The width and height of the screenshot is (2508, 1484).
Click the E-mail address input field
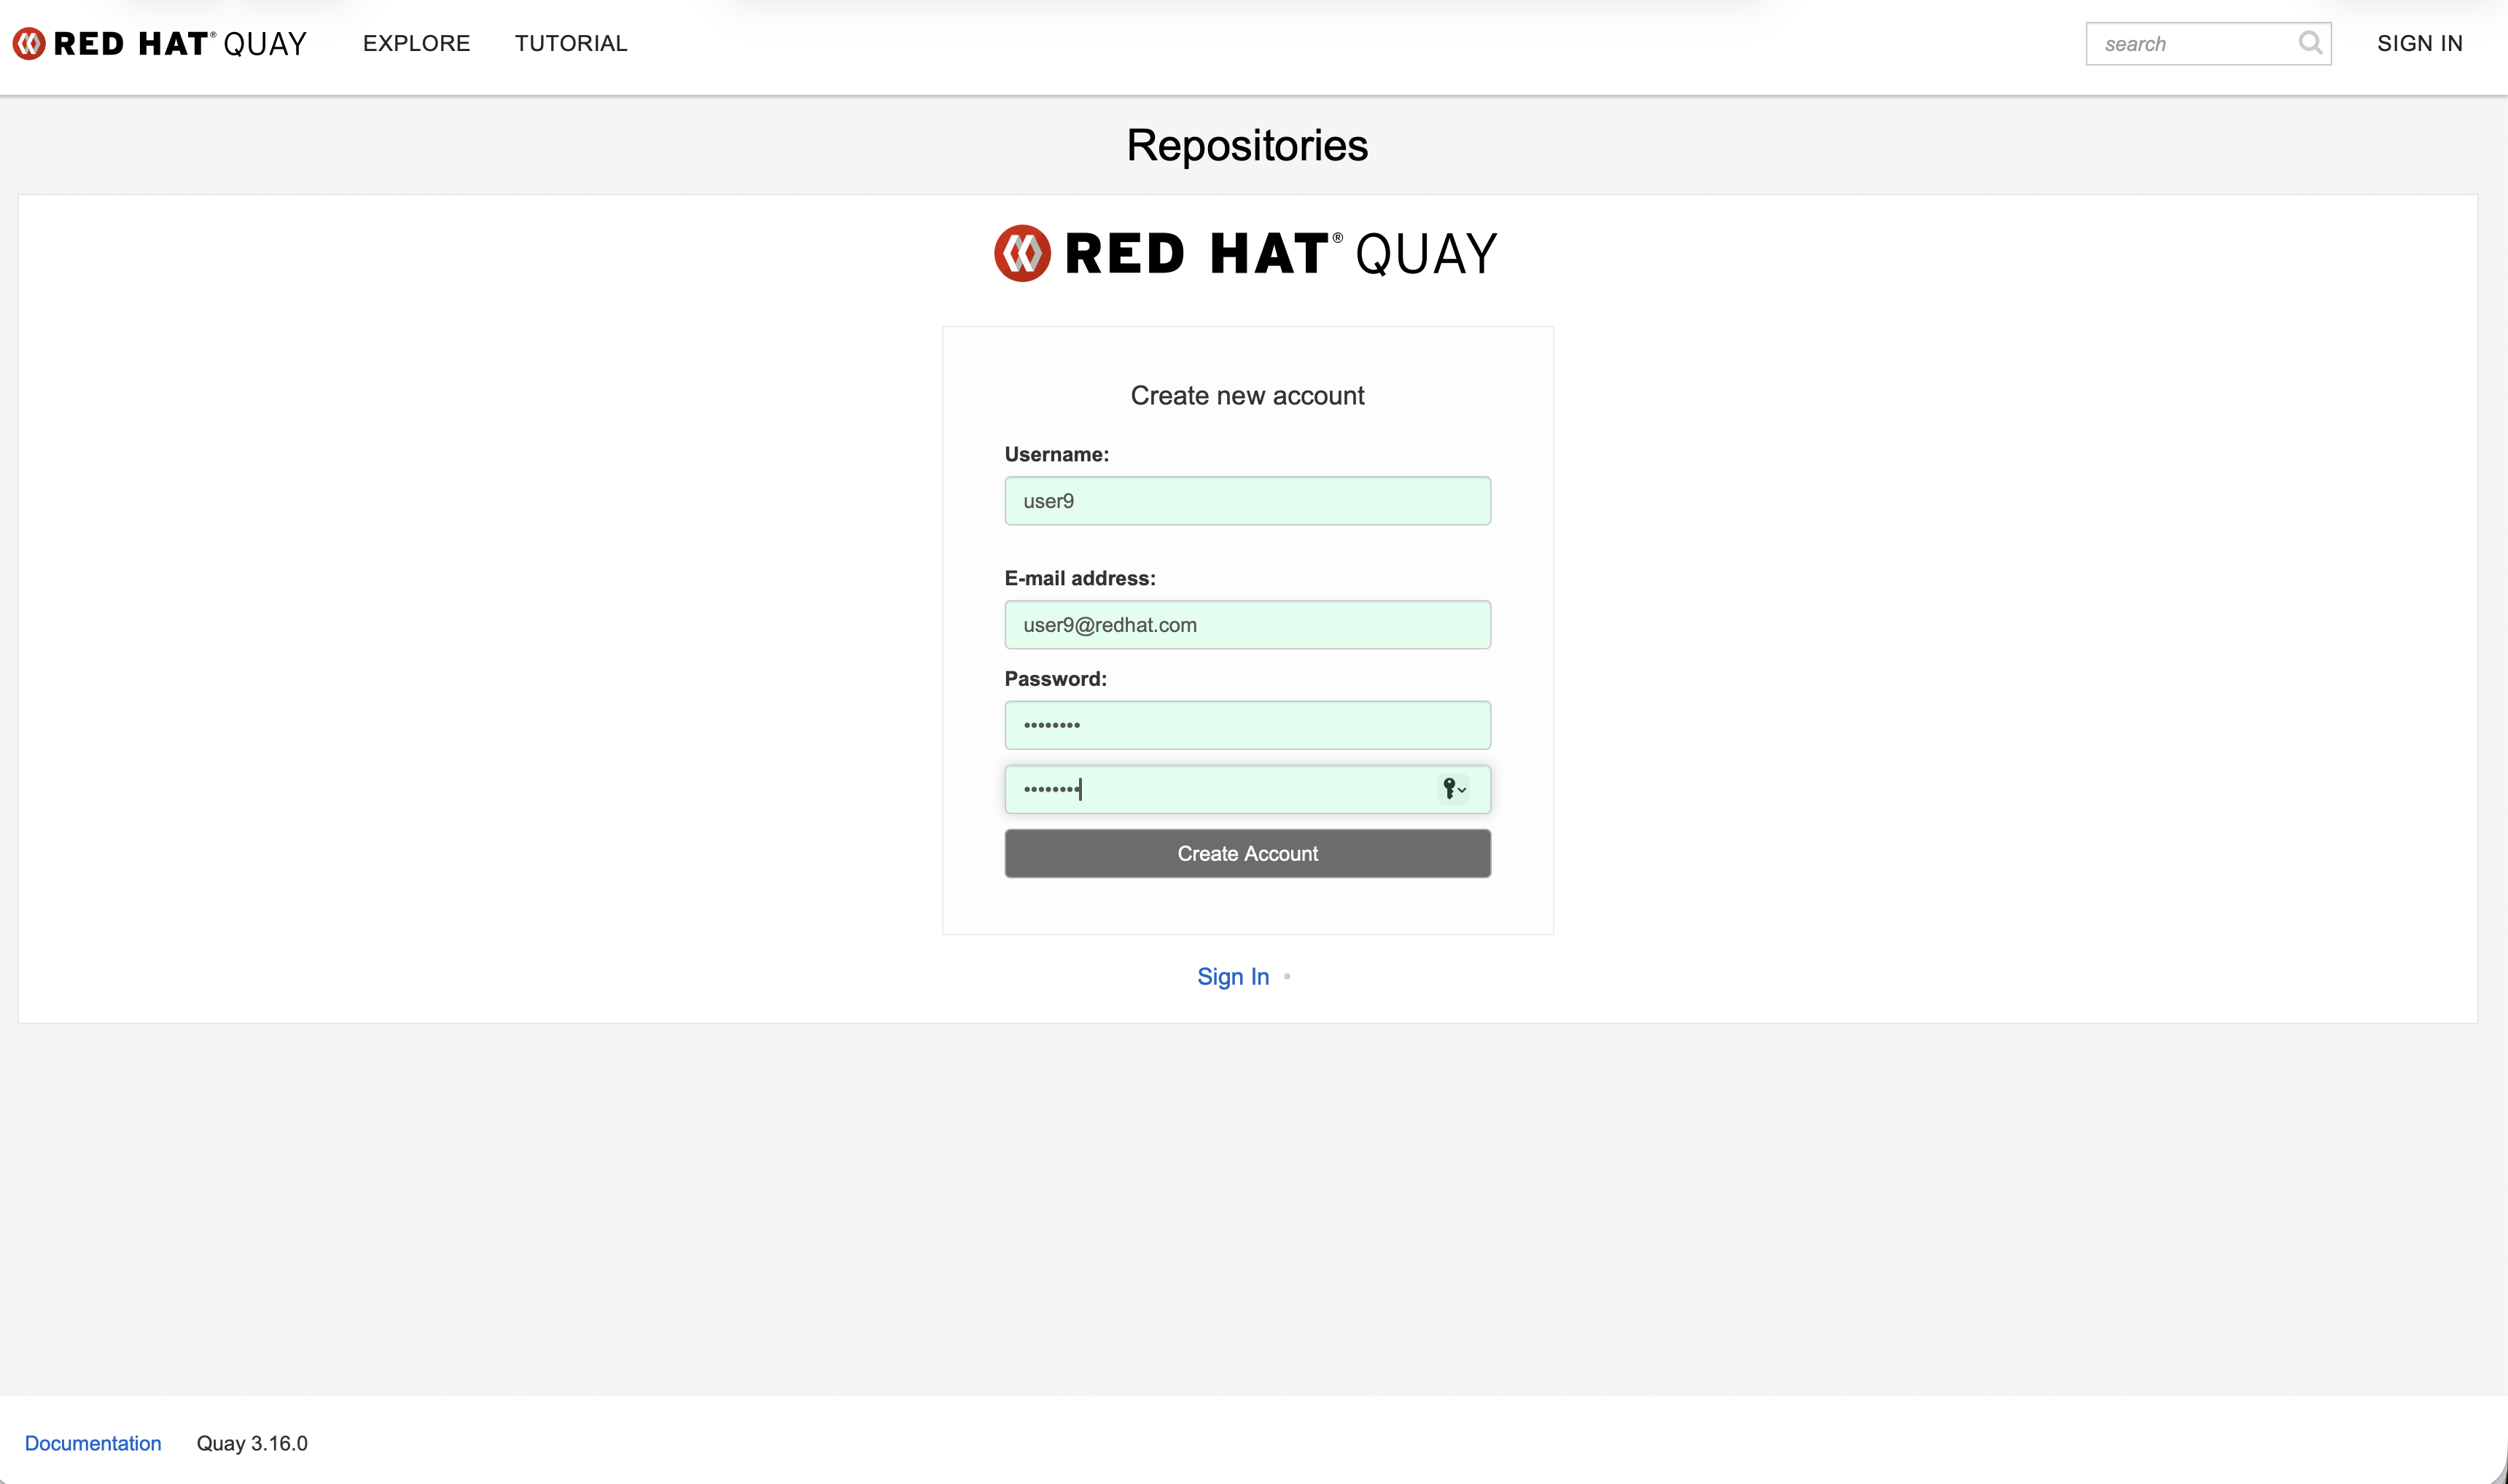pyautogui.click(x=1246, y=625)
